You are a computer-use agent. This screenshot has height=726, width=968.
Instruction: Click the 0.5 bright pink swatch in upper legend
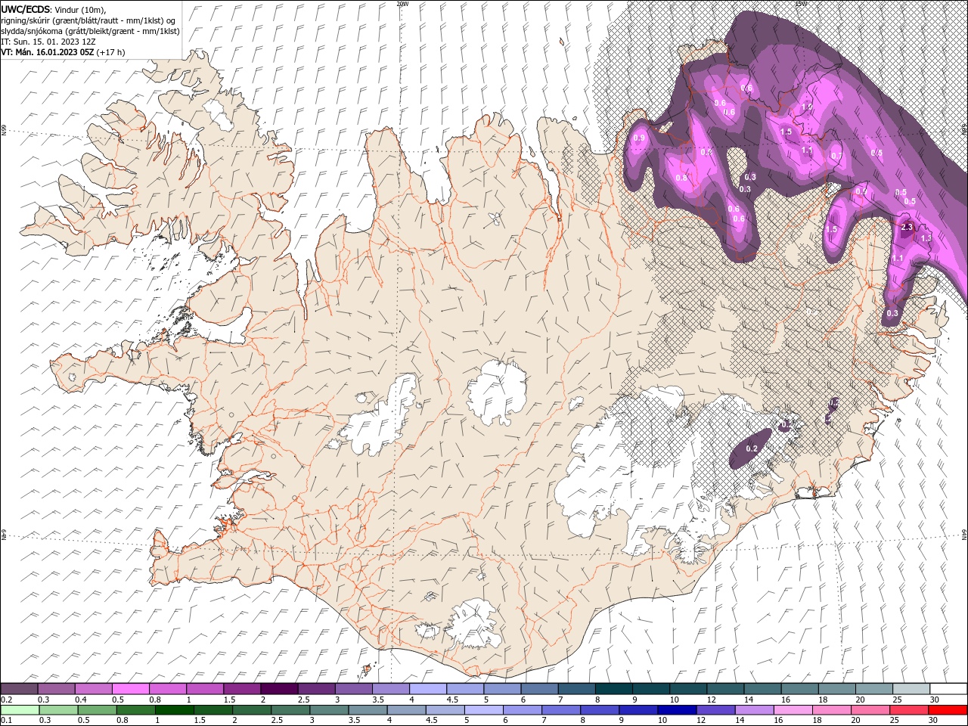tap(130, 689)
